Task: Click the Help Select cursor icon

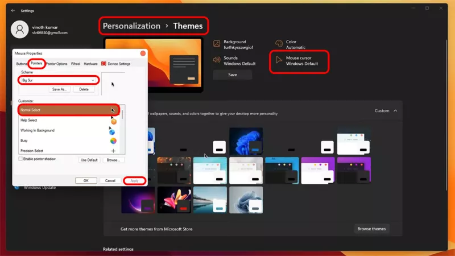Action: (113, 121)
